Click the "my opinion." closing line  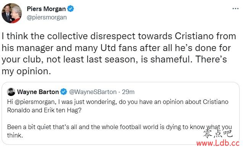(26, 71)
